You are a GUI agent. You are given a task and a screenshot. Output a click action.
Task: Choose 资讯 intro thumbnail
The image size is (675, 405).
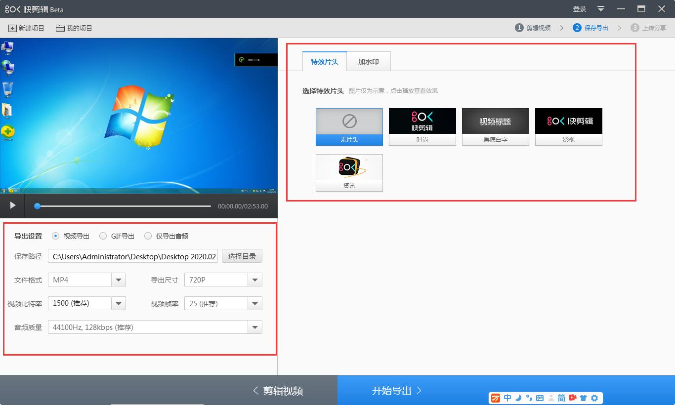349,173
